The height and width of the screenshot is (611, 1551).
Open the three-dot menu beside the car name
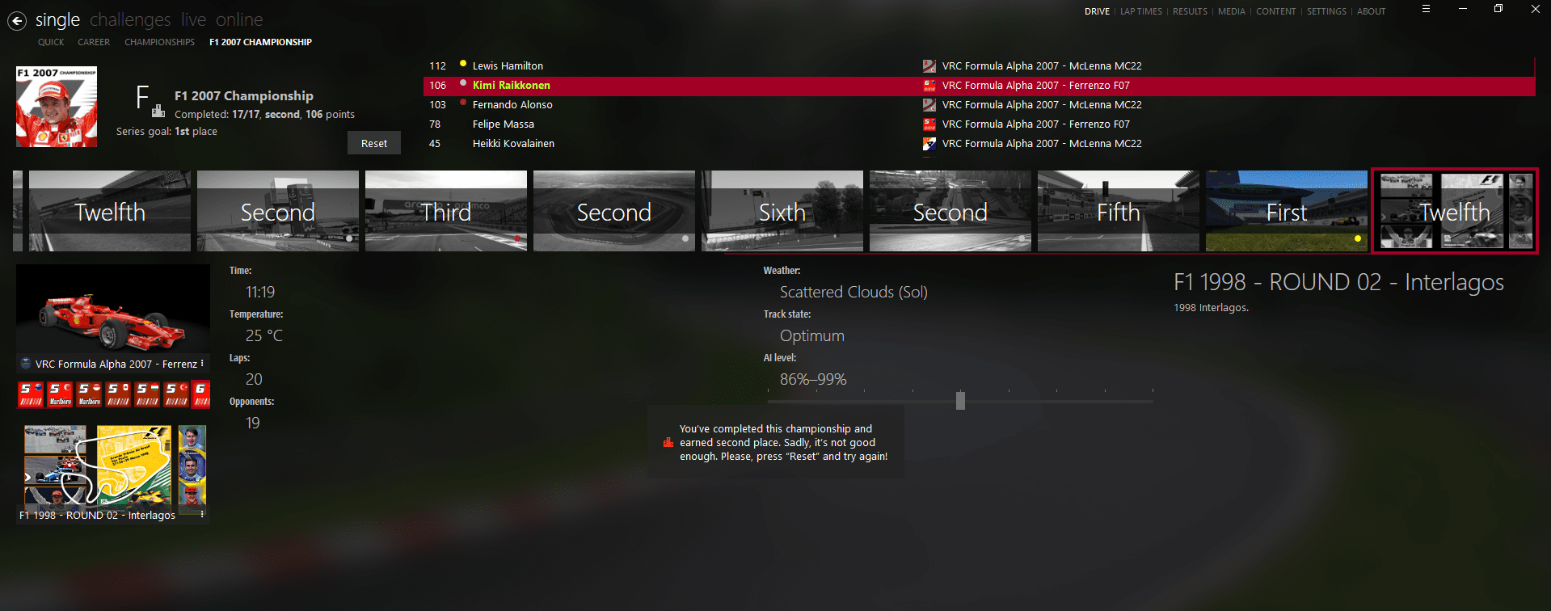click(202, 364)
